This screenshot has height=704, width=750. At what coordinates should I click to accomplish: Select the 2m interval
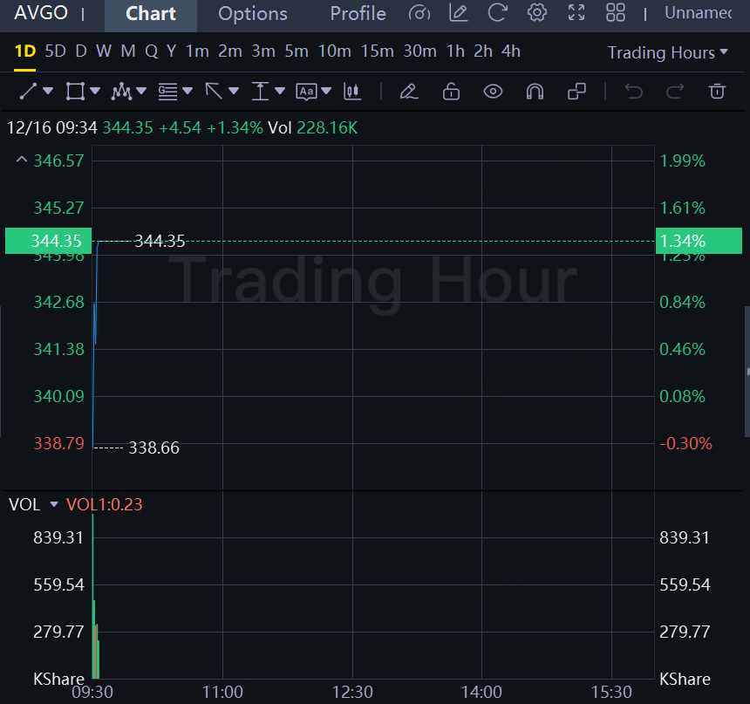click(230, 51)
